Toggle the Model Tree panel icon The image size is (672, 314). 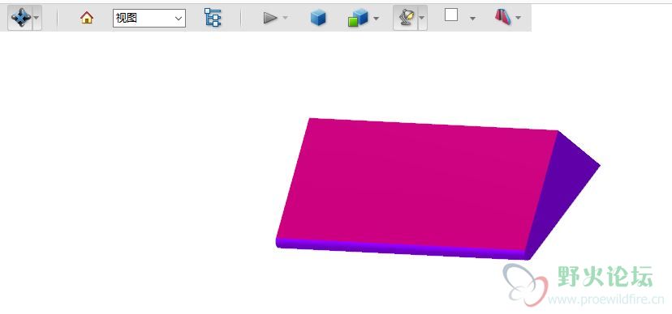pos(213,18)
